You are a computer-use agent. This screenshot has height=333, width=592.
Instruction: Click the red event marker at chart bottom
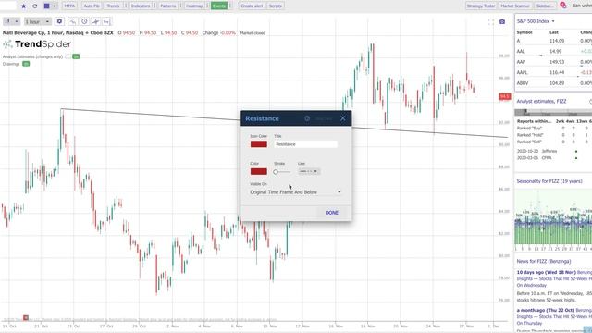click(x=26, y=318)
